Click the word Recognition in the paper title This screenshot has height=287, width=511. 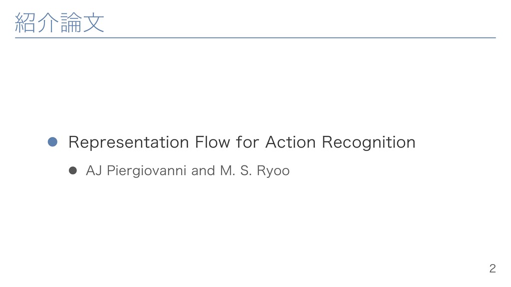tap(369, 143)
